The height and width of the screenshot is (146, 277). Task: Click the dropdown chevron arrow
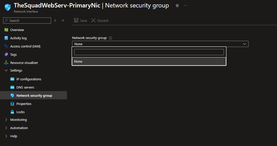click(x=244, y=44)
